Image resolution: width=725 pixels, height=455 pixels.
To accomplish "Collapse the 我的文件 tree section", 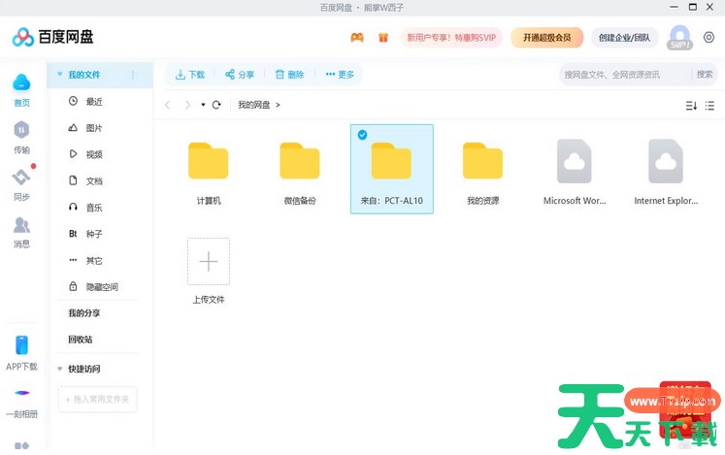I will point(60,75).
